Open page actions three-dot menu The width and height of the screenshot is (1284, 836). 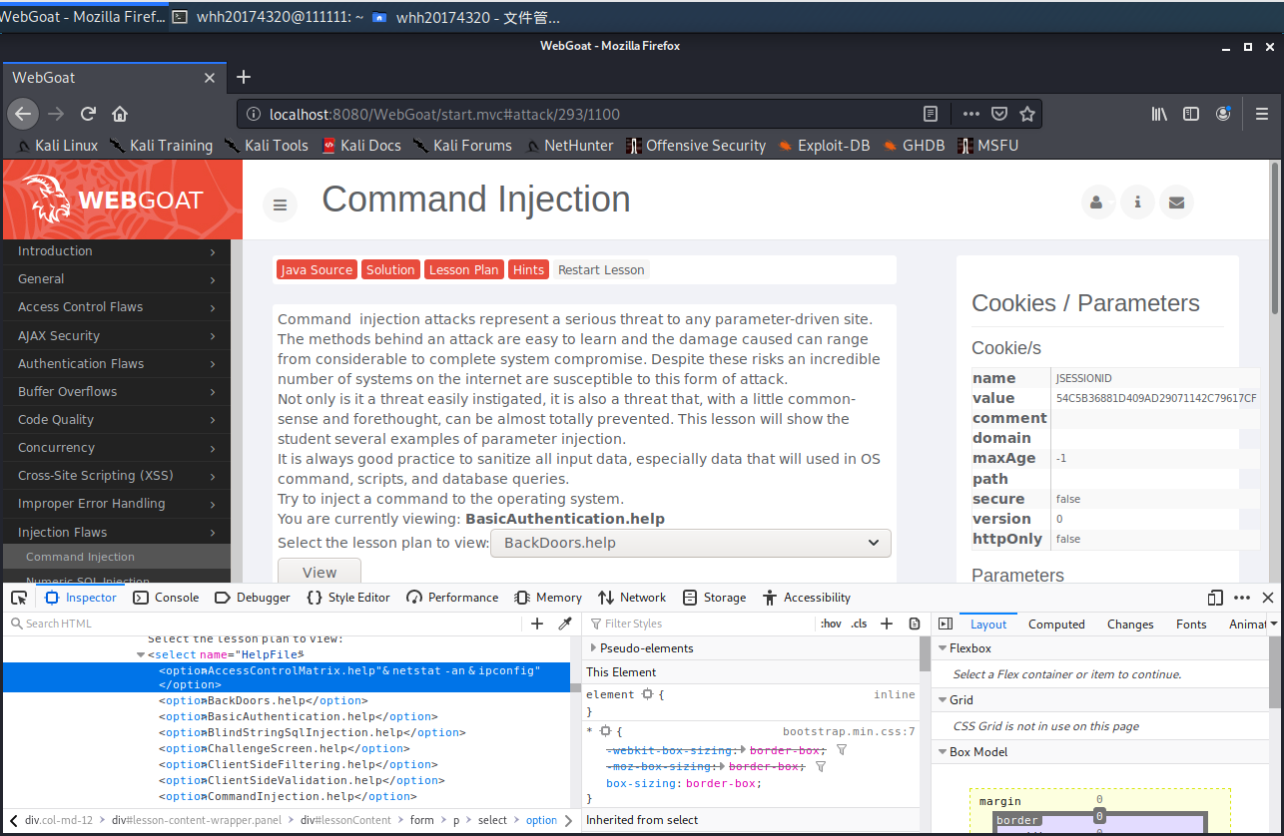pyautogui.click(x=971, y=114)
